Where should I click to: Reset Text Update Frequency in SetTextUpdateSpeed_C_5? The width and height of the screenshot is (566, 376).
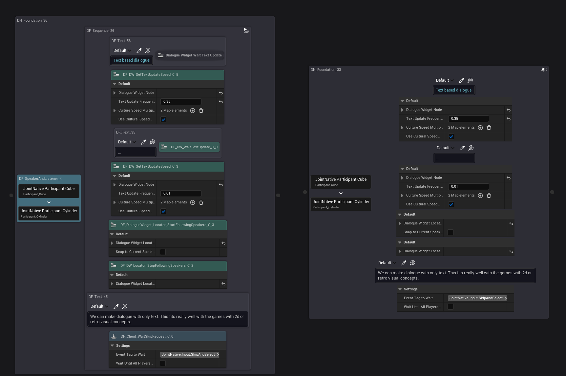point(221,102)
